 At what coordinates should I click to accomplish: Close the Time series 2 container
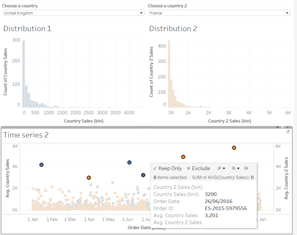[288, 127]
